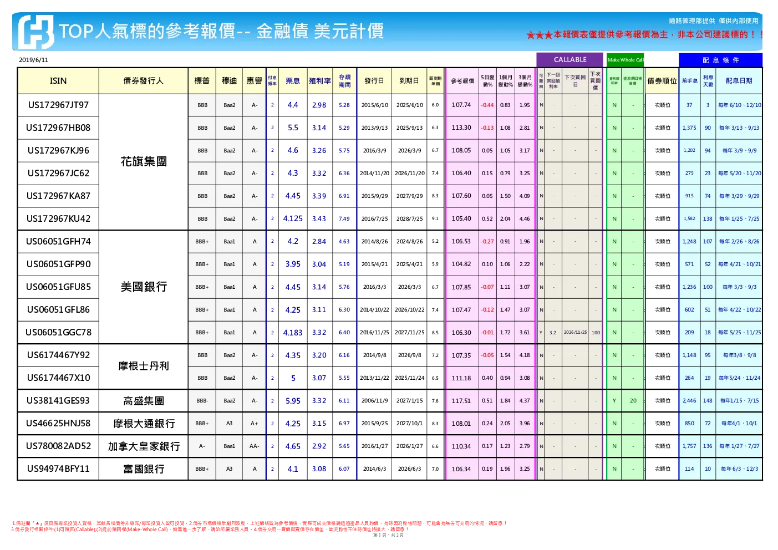Click the 配息日期 column header
Viewport: 778px width, 550px height.
tap(739, 81)
